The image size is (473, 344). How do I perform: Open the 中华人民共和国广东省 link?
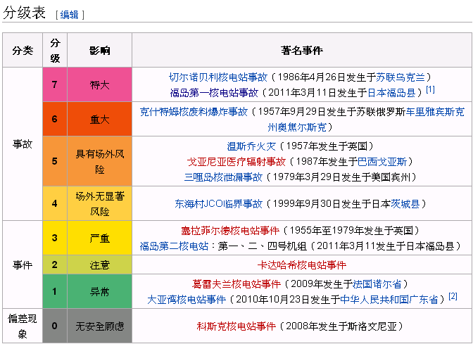[x=389, y=300]
